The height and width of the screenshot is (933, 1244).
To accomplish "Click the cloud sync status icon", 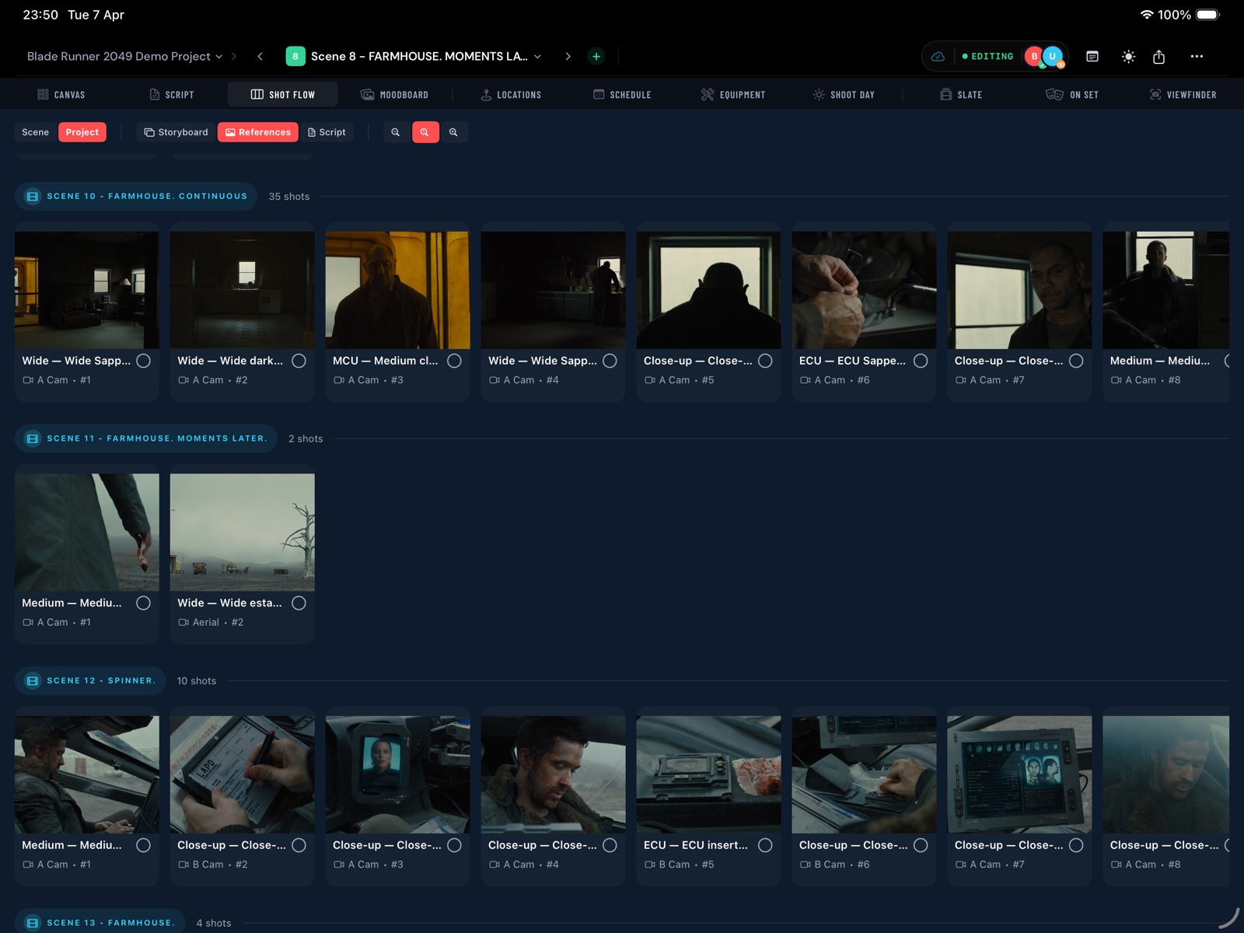I will click(x=938, y=56).
